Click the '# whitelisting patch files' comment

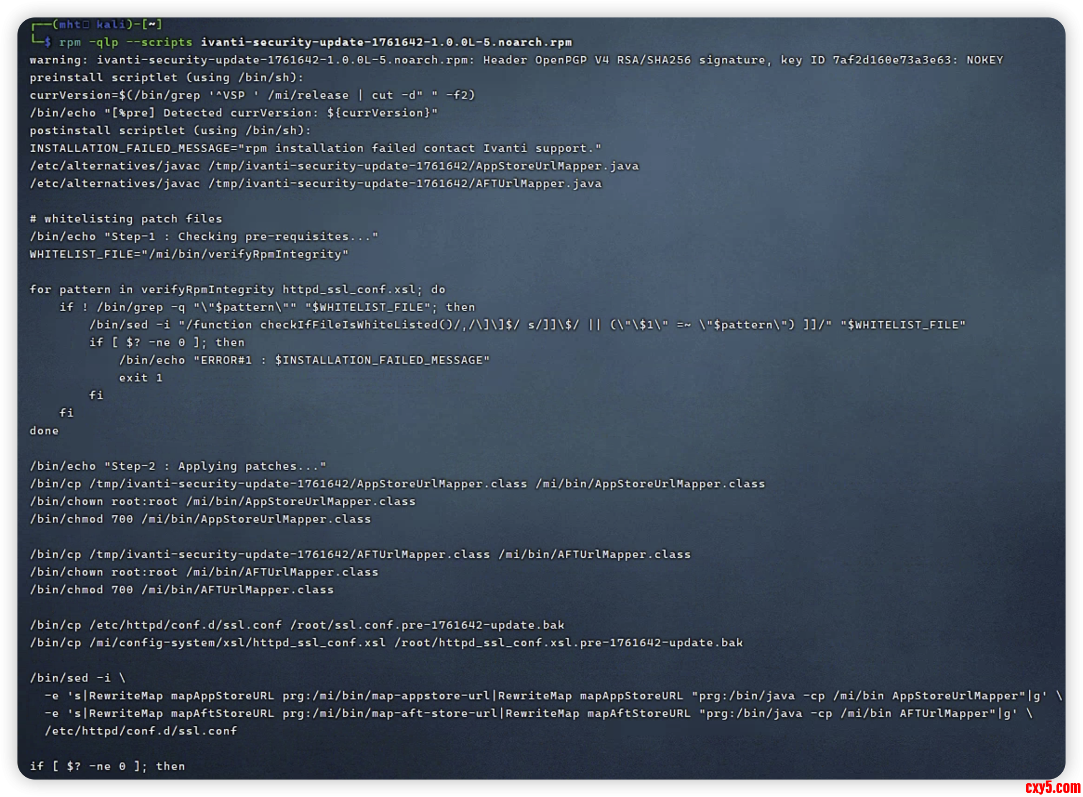[x=126, y=219]
